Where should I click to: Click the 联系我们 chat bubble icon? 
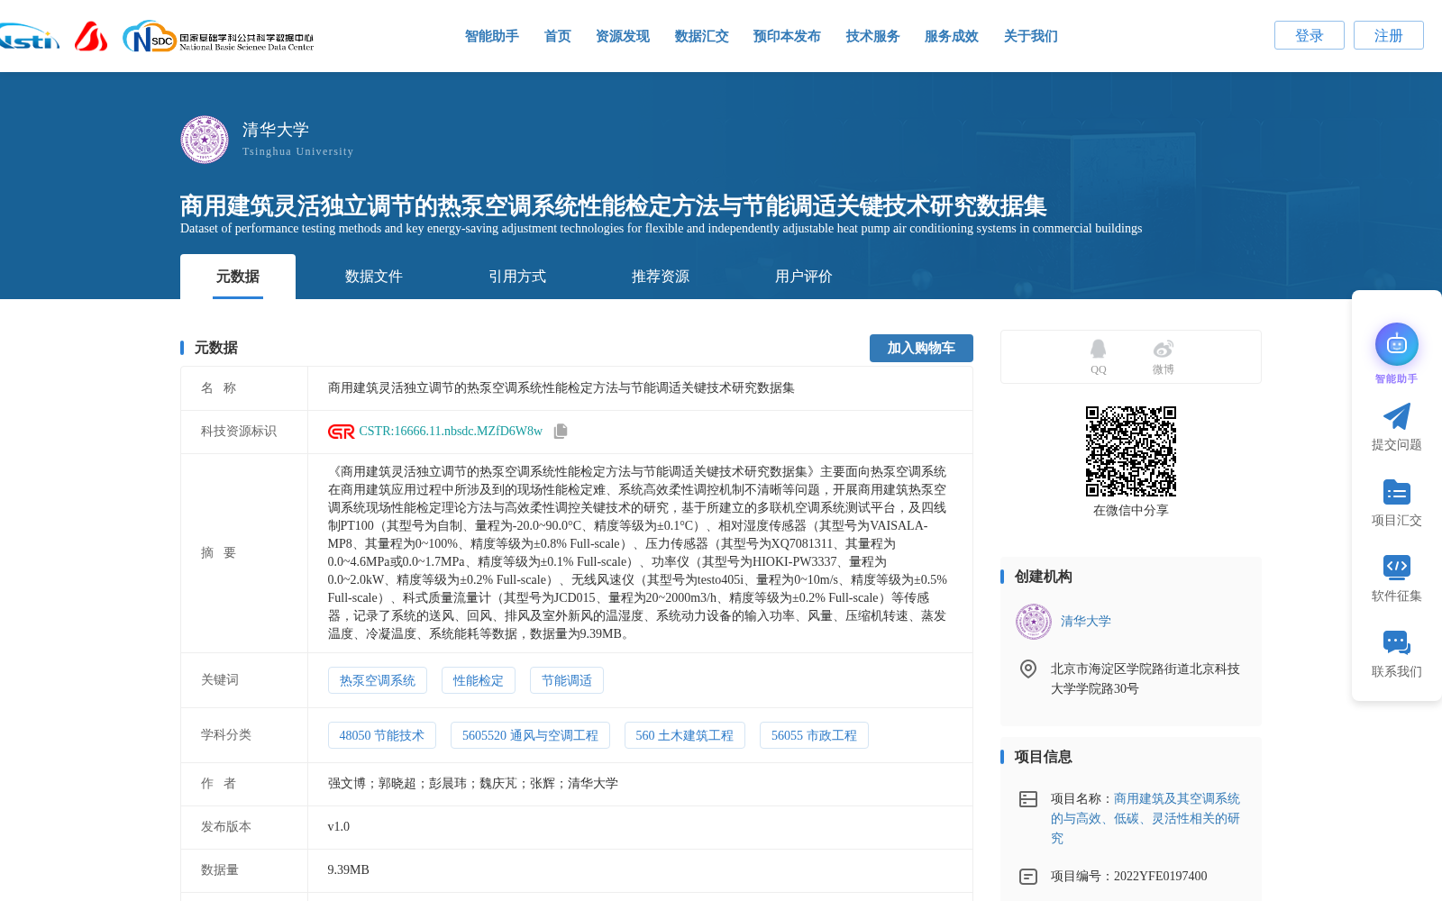click(1397, 642)
